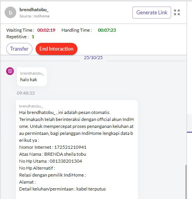Open the Transfer option
Viewport: 192px width, 199px height.
coord(19,49)
